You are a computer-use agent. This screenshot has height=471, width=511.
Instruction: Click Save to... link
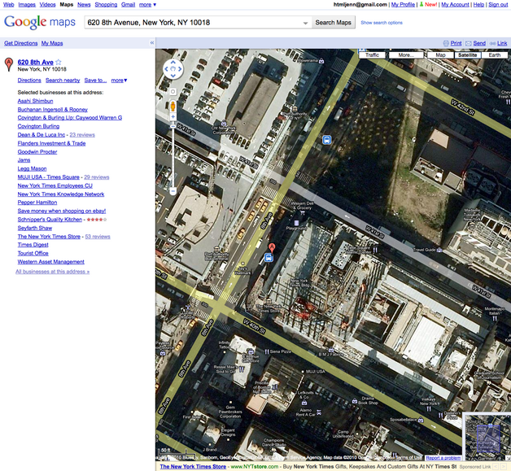coord(95,81)
